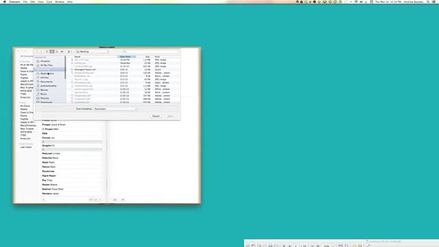Viewport: 439px width, 247px height.
Task: Select All My Files in sidebar
Action: (x=46, y=65)
